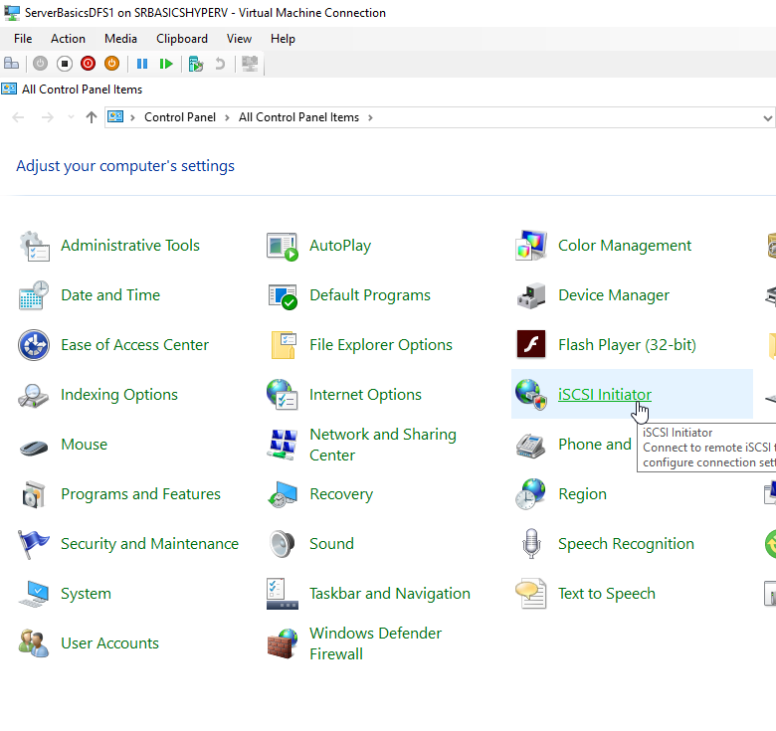This screenshot has height=731, width=776.
Task: Expand chevron after Control Panel breadcrumb
Action: click(227, 117)
